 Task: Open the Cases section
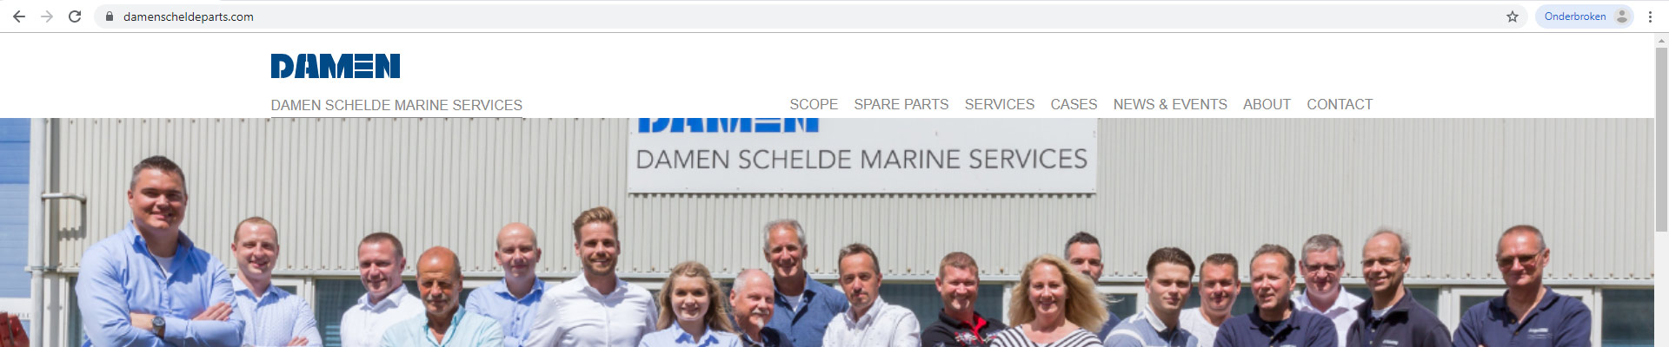point(1074,104)
